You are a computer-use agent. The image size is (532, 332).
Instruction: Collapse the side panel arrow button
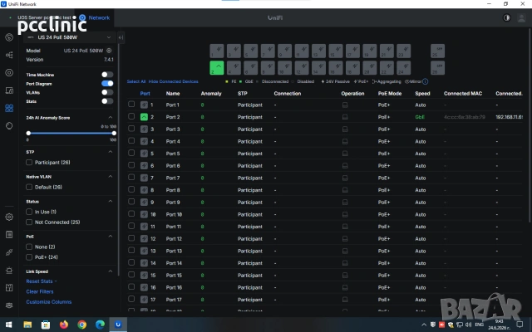(121, 37)
